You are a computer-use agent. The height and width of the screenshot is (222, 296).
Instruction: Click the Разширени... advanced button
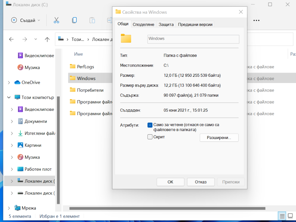219,138
